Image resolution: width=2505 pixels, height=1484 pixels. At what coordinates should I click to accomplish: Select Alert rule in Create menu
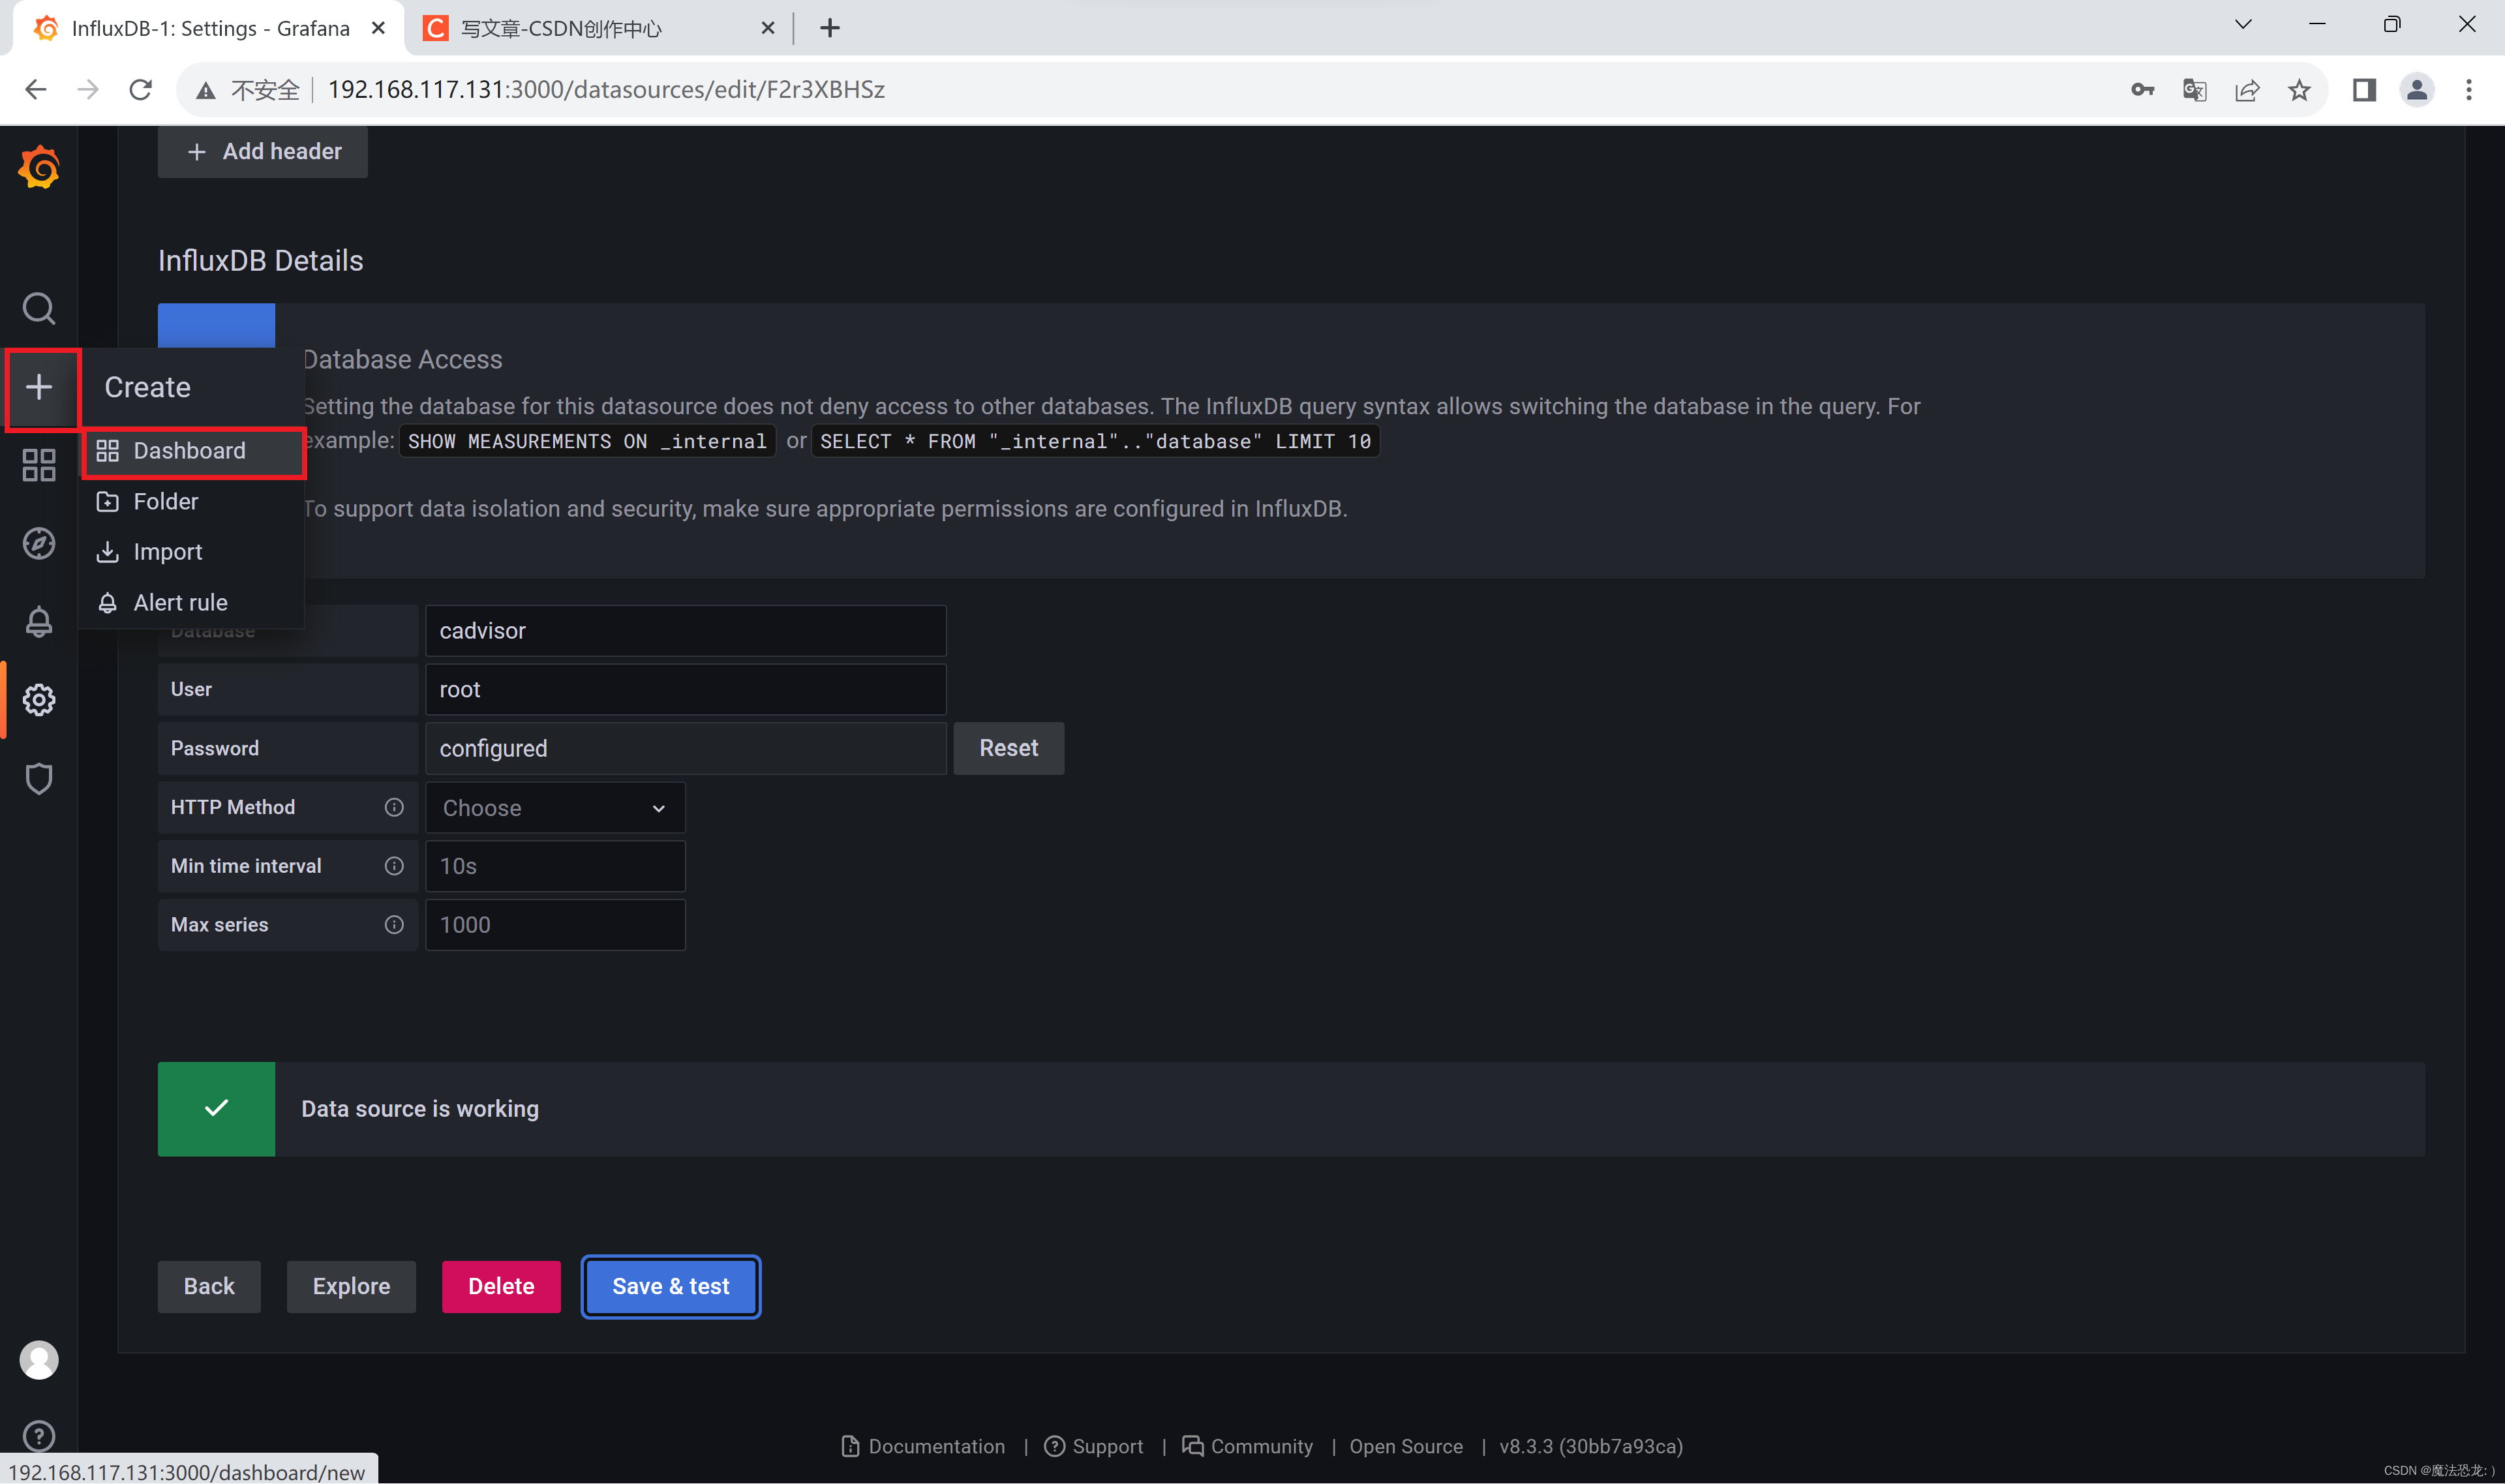coord(180,603)
